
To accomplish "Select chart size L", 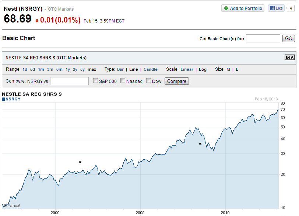I will [237, 69].
